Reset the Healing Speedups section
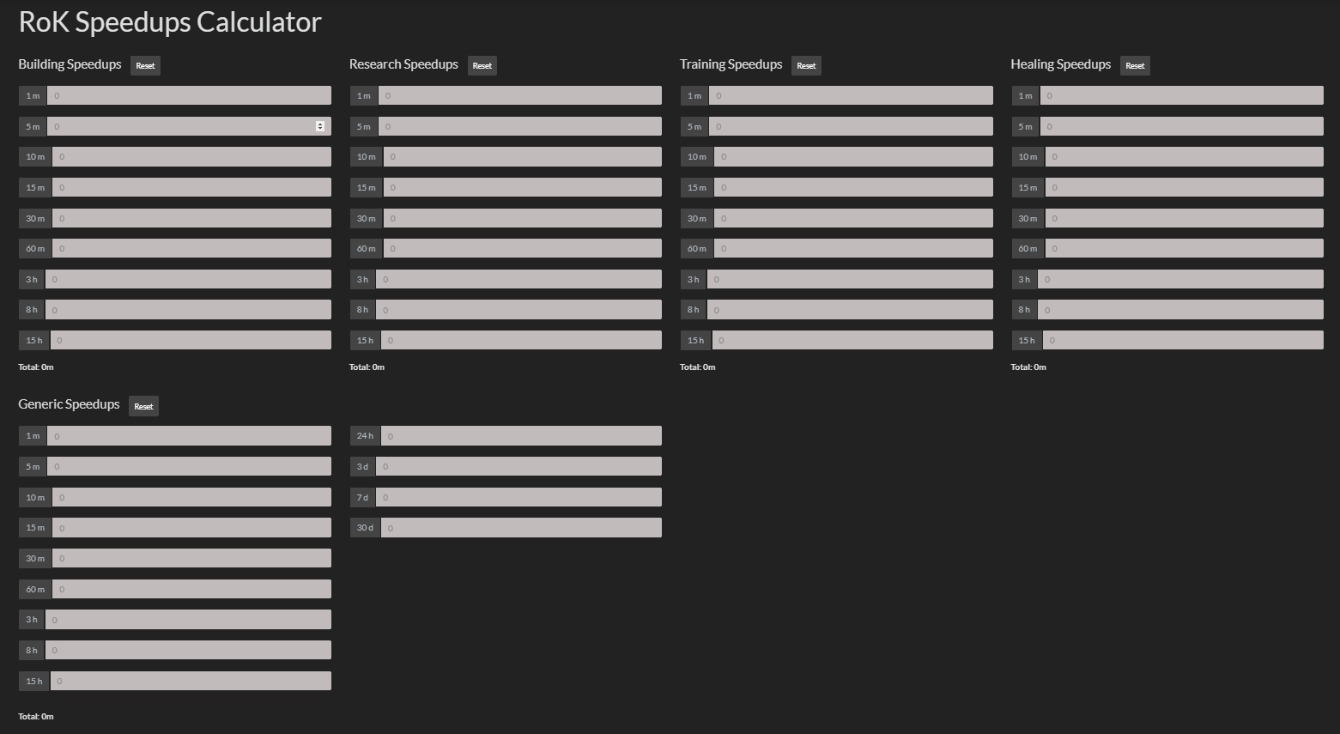Viewport: 1340px width, 734px height. pyautogui.click(x=1135, y=65)
